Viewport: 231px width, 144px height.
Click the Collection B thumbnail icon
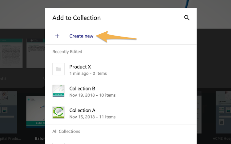tap(58, 91)
